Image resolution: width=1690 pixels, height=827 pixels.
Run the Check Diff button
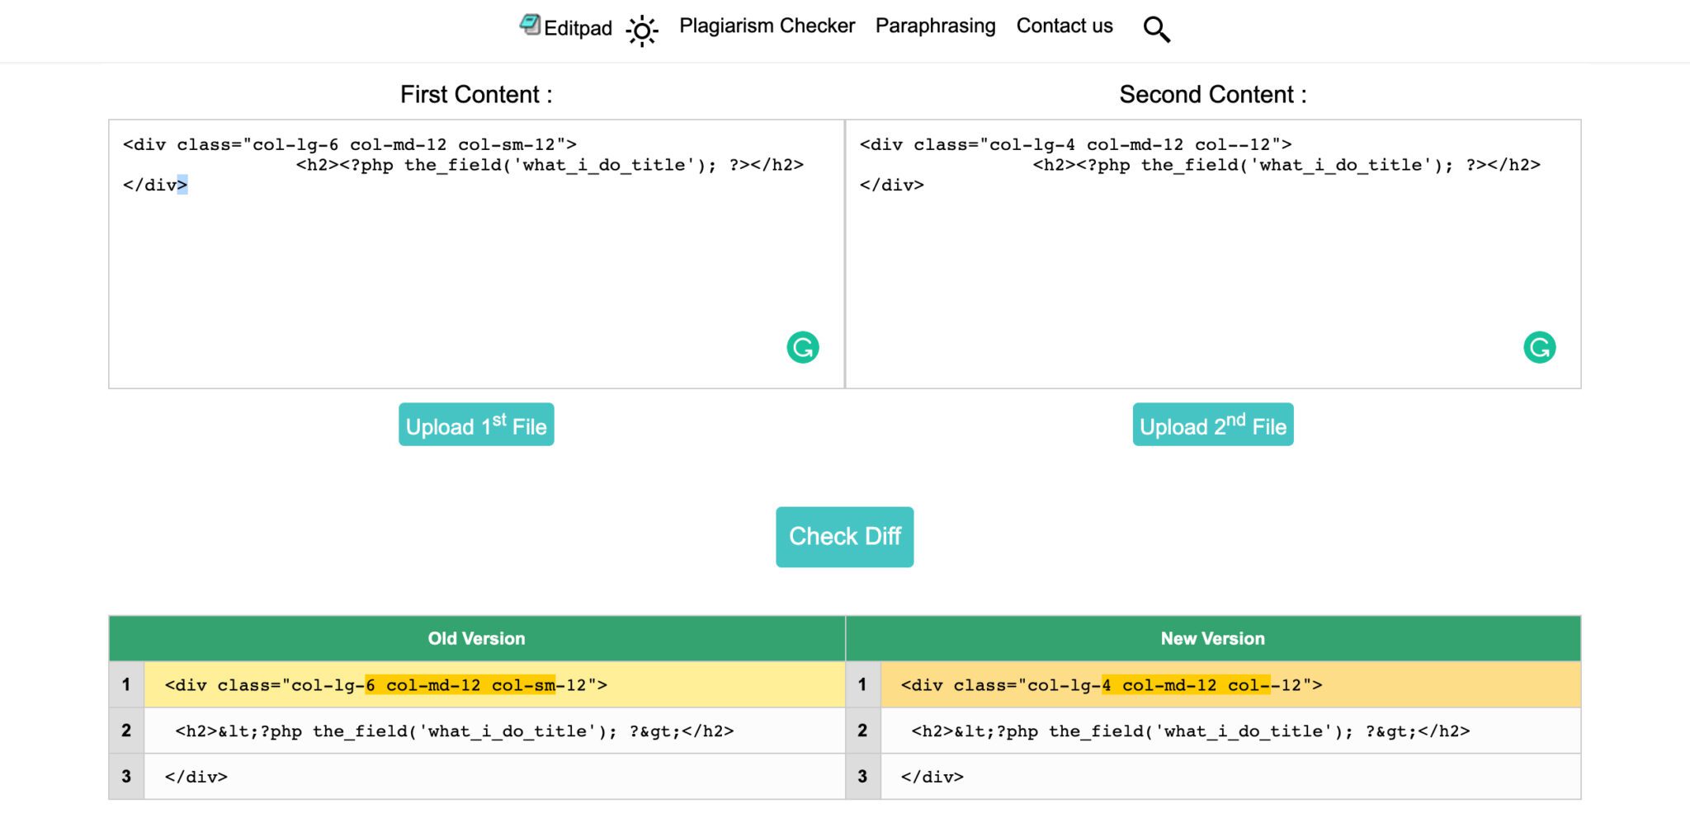pos(844,537)
